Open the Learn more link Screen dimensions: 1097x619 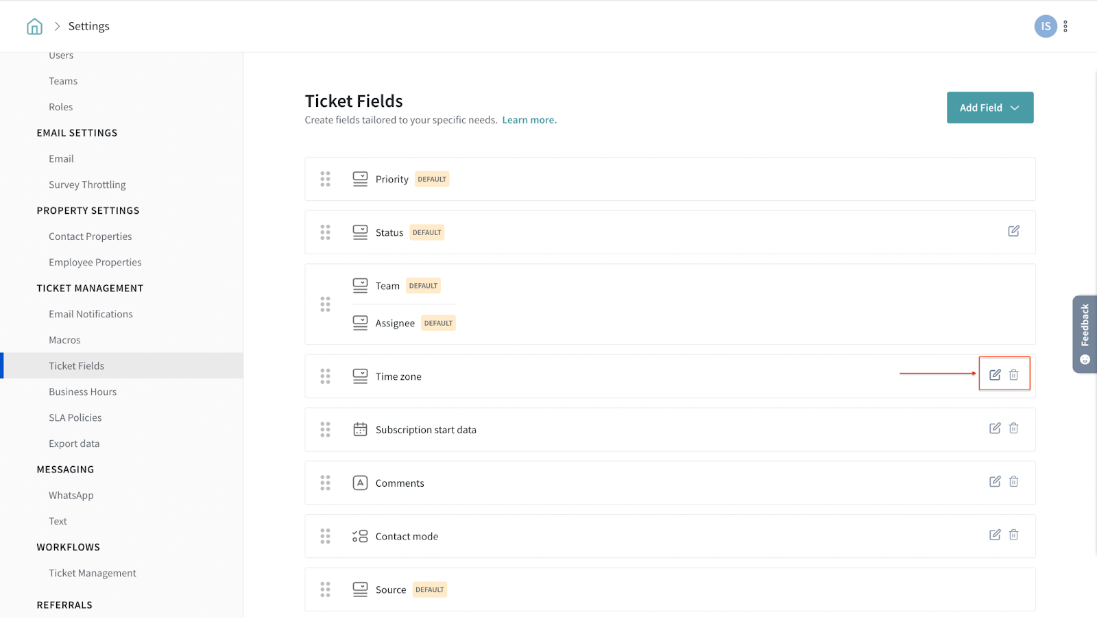coord(529,120)
